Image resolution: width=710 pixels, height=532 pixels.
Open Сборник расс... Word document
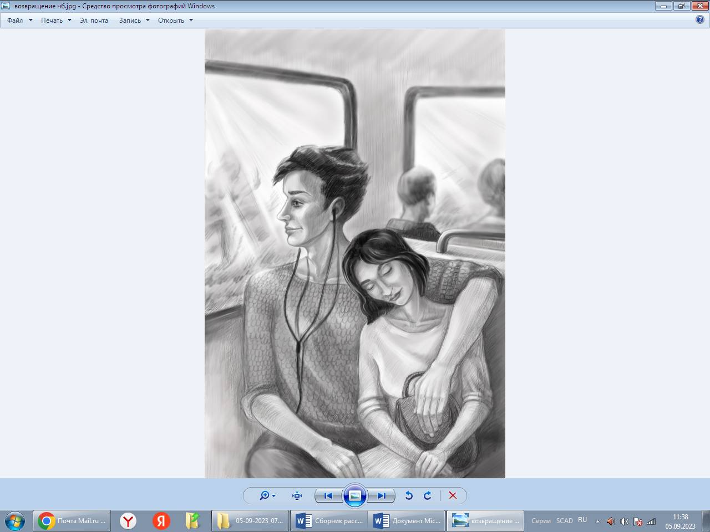(329, 521)
